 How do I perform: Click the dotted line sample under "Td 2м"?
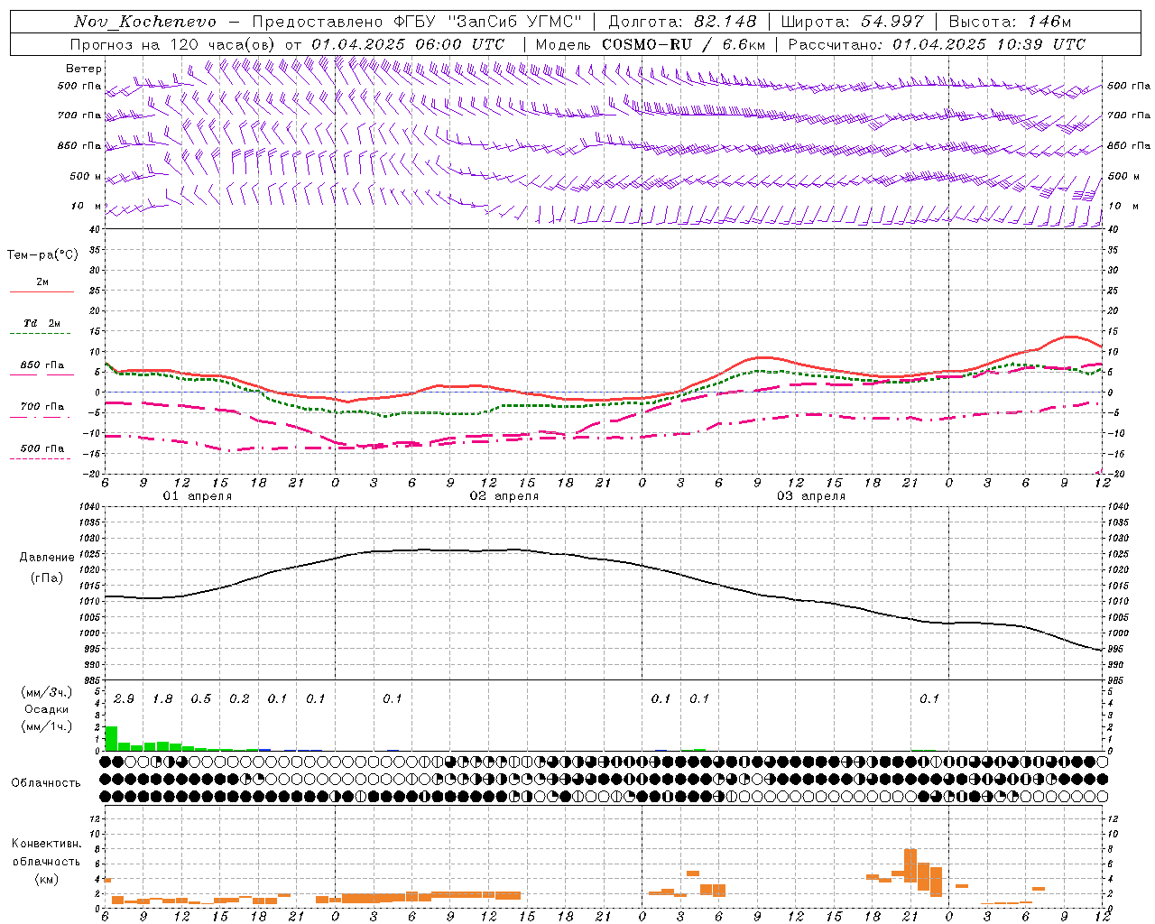click(x=40, y=334)
